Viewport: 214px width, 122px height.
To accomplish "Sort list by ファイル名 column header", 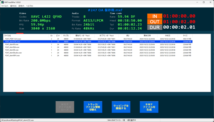I will (x=25, y=35).
